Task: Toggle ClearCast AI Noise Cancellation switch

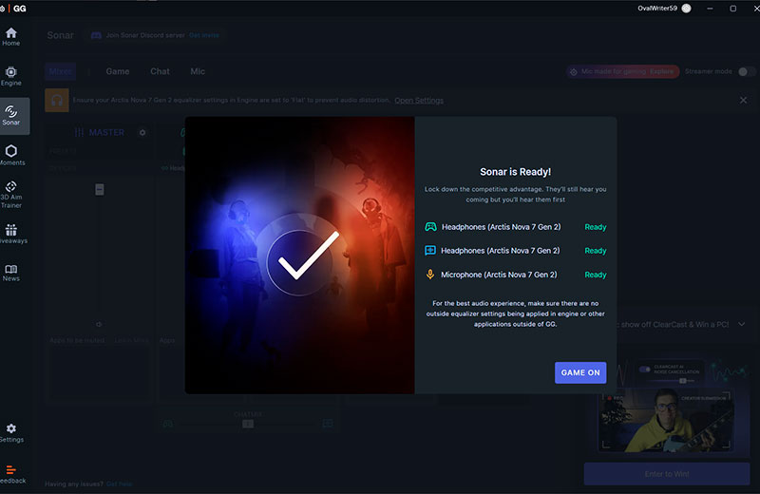Action: [646, 370]
